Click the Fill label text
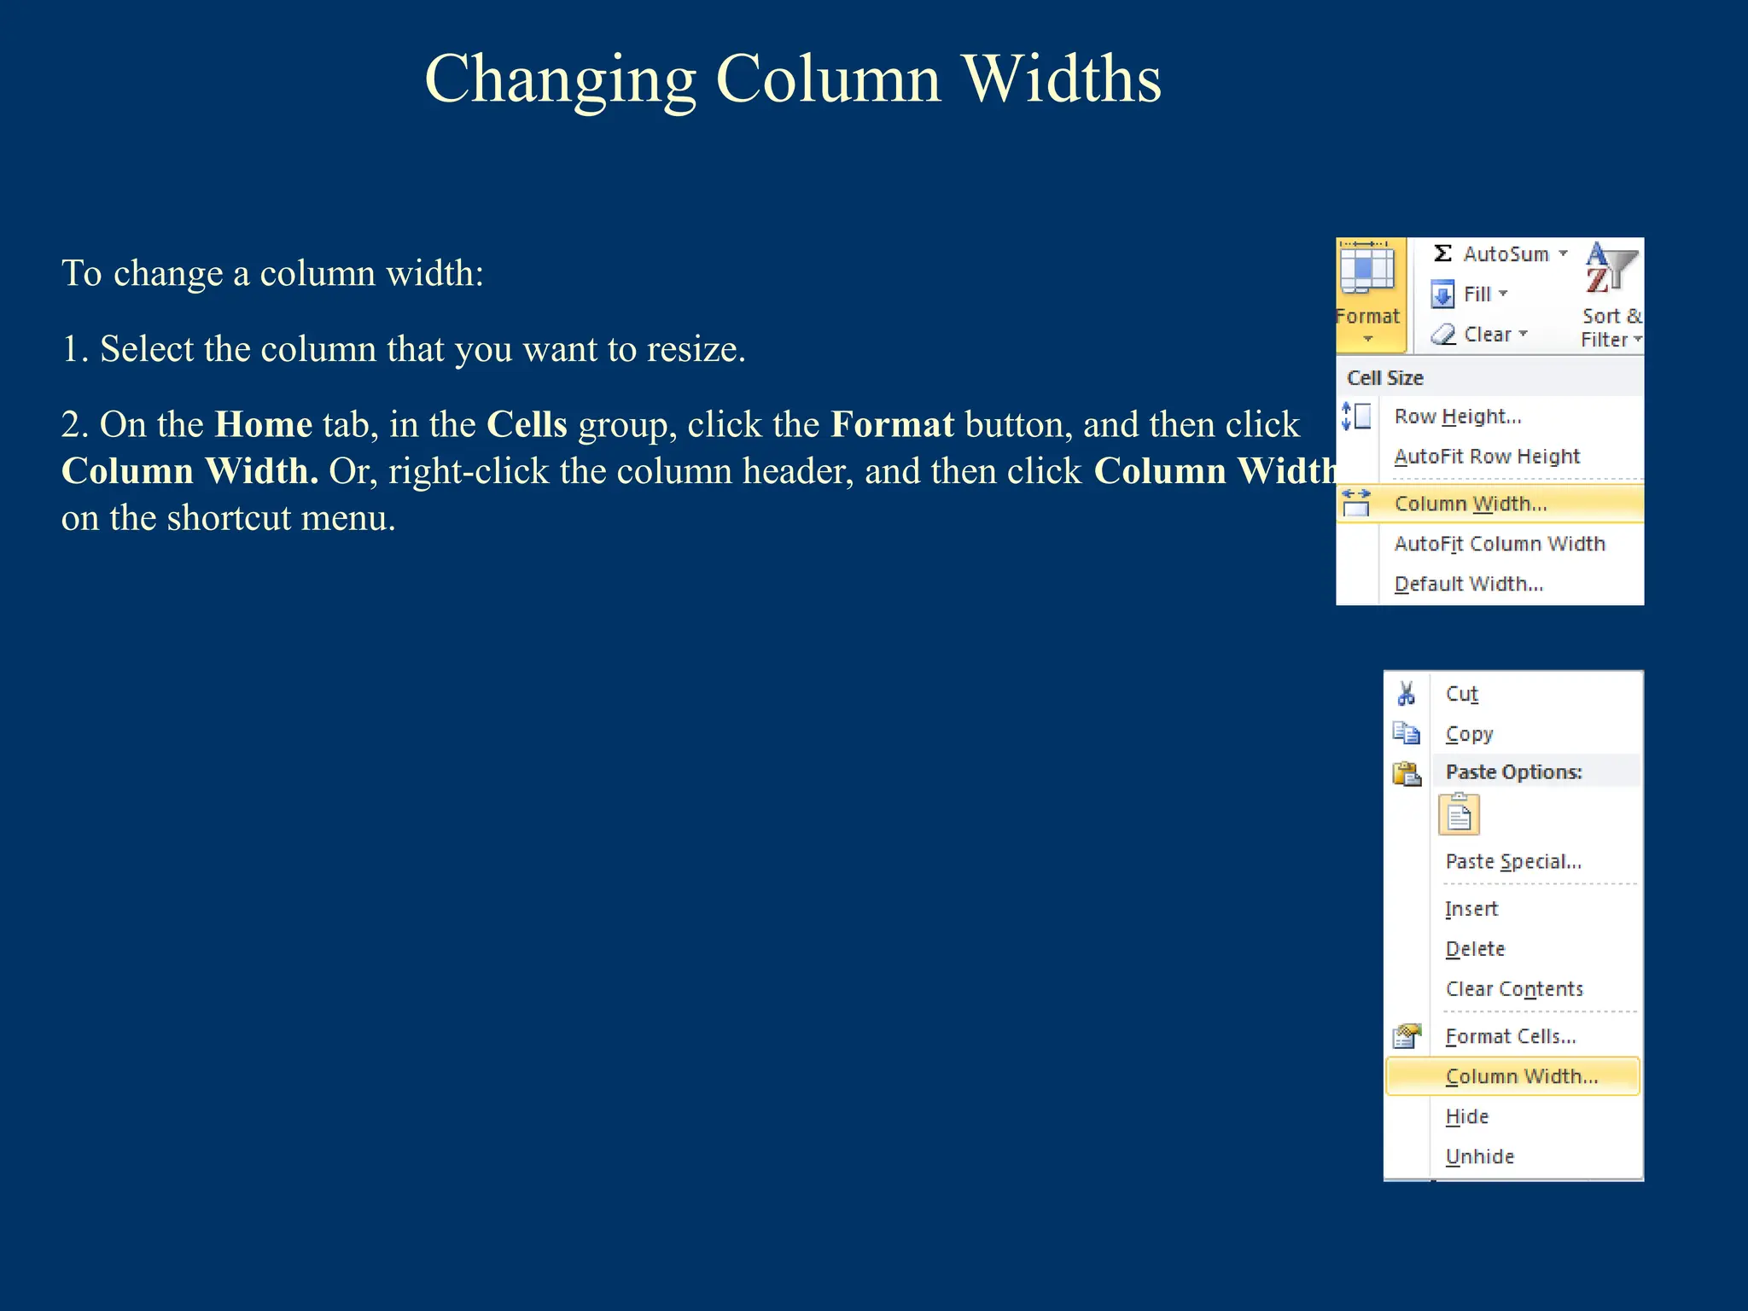 [1477, 294]
